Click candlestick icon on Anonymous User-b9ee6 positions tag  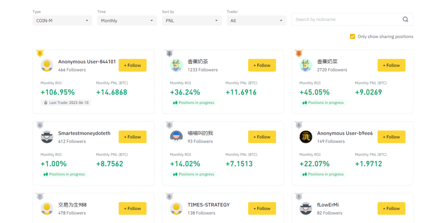pos(304,174)
